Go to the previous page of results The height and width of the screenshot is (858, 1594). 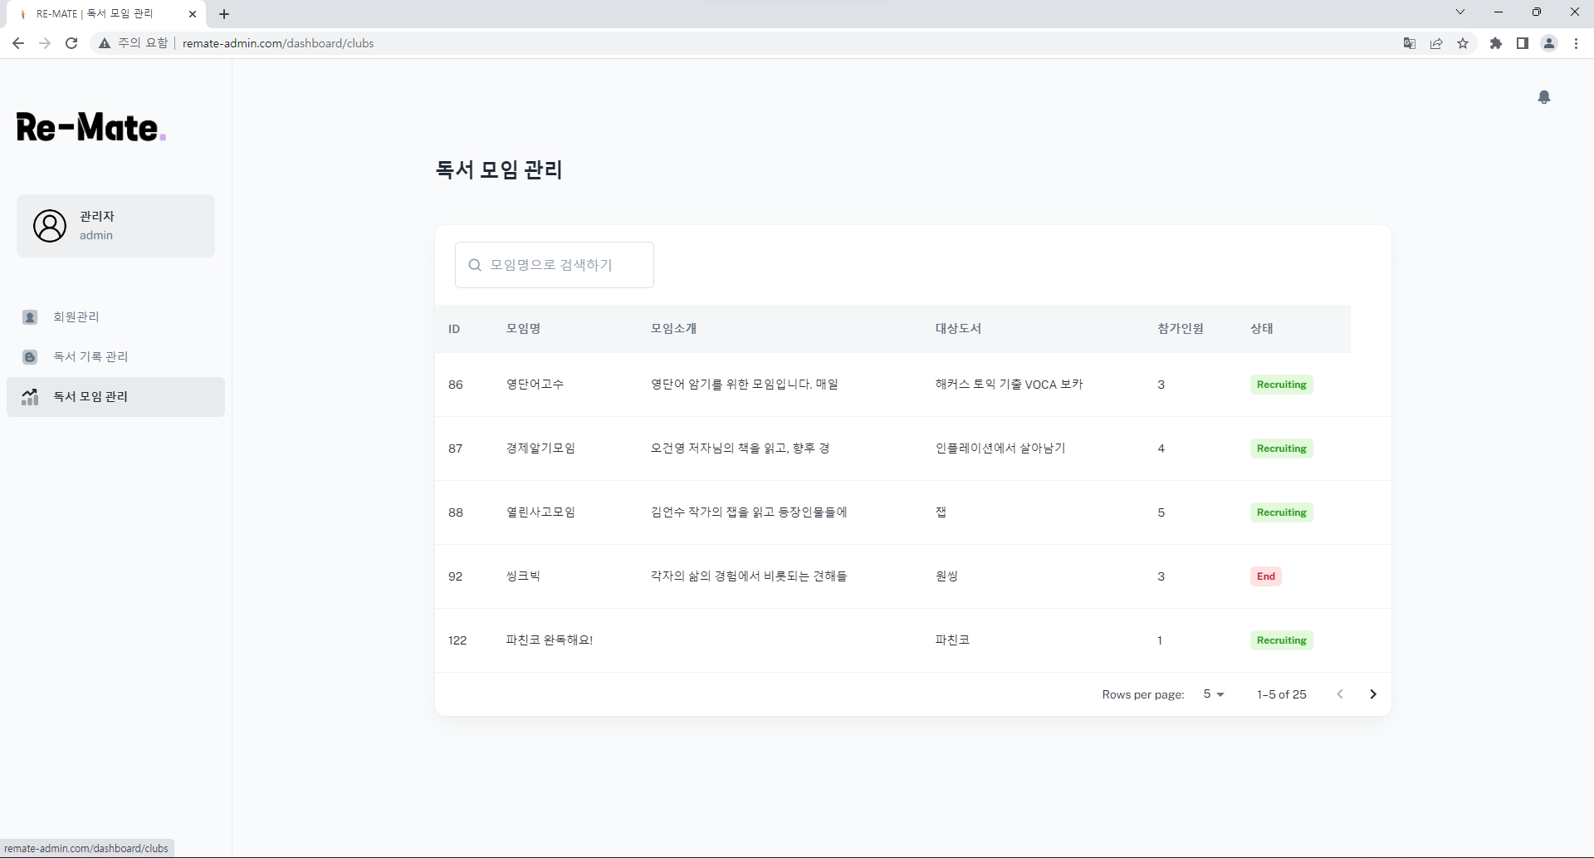(x=1340, y=694)
